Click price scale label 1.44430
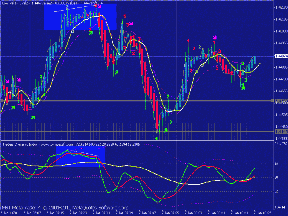Image resolution: width=288 pixels, height=216 pixels. pos(281,127)
